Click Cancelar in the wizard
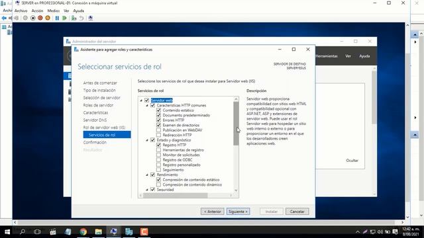Screen dimensions: 424x238 297,212
